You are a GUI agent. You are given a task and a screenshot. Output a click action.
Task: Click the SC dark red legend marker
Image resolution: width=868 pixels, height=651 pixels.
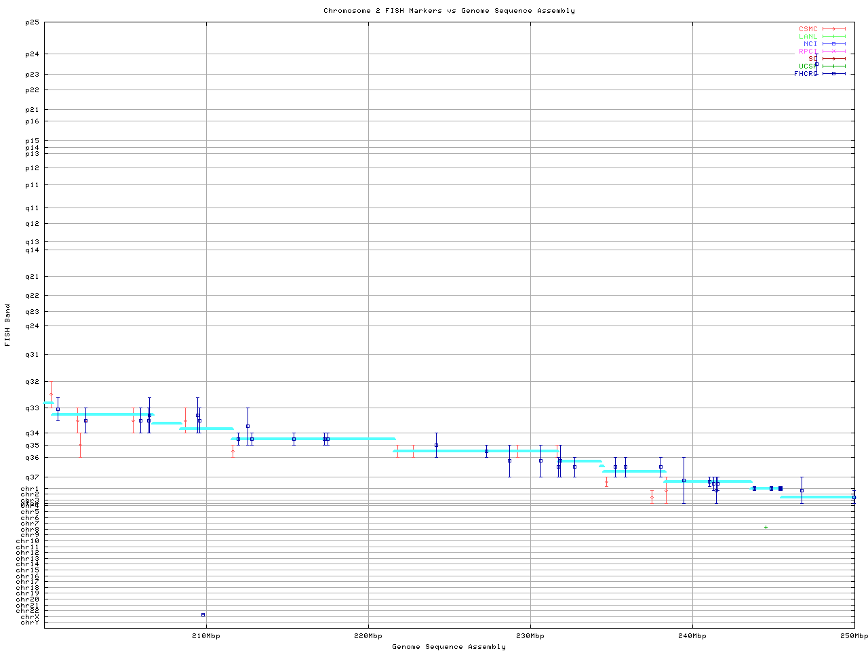click(833, 59)
